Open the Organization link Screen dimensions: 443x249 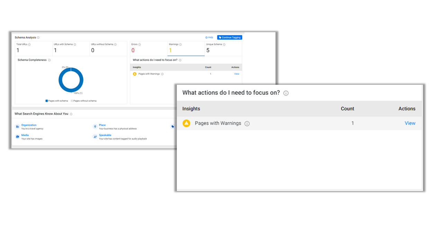point(29,125)
